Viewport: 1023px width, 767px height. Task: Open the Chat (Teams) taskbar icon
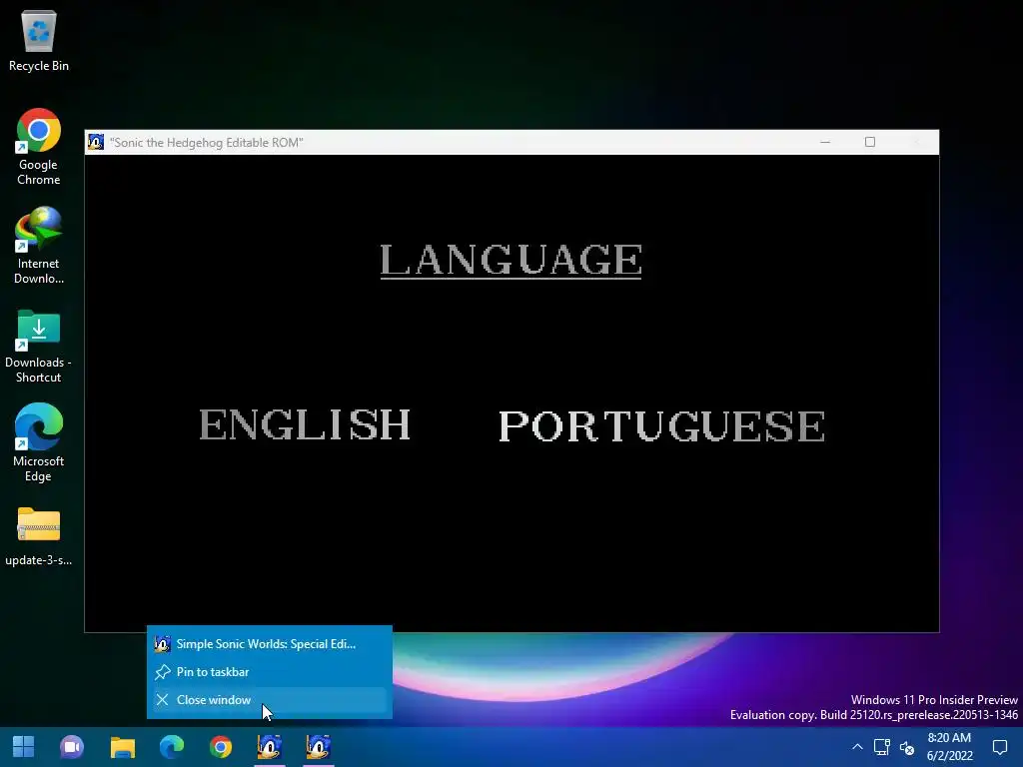click(72, 747)
